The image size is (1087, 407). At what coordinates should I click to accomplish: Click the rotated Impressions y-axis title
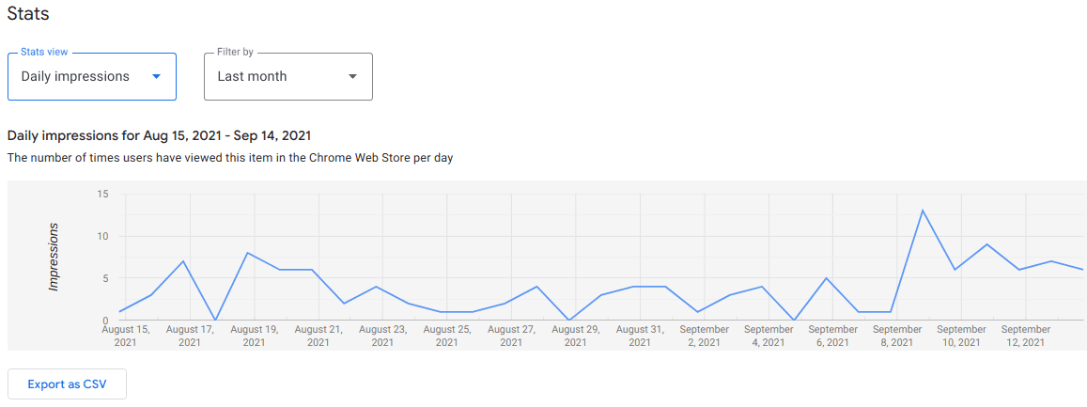[x=54, y=257]
